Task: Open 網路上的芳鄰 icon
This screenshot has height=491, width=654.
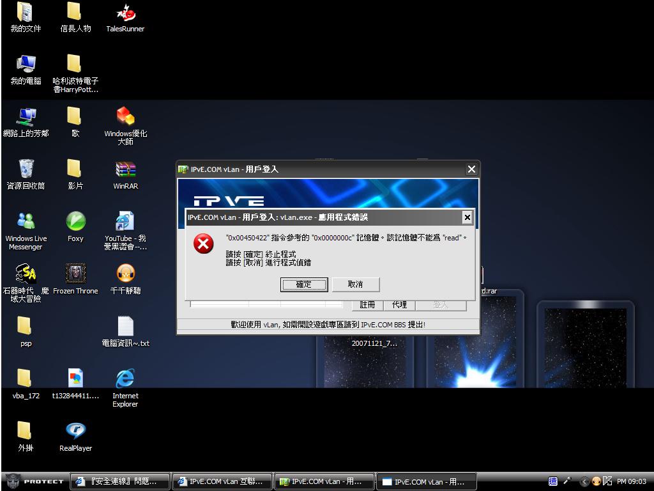Action: pyautogui.click(x=26, y=122)
